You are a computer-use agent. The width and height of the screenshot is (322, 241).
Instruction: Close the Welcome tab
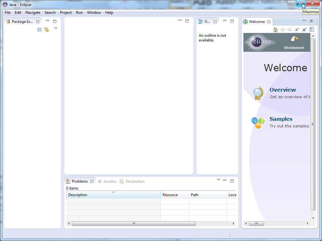coord(269,22)
